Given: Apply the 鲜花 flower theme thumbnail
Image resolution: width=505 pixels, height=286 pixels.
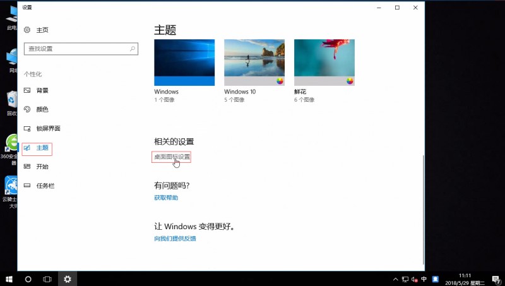Looking at the screenshot, I should 324,63.
